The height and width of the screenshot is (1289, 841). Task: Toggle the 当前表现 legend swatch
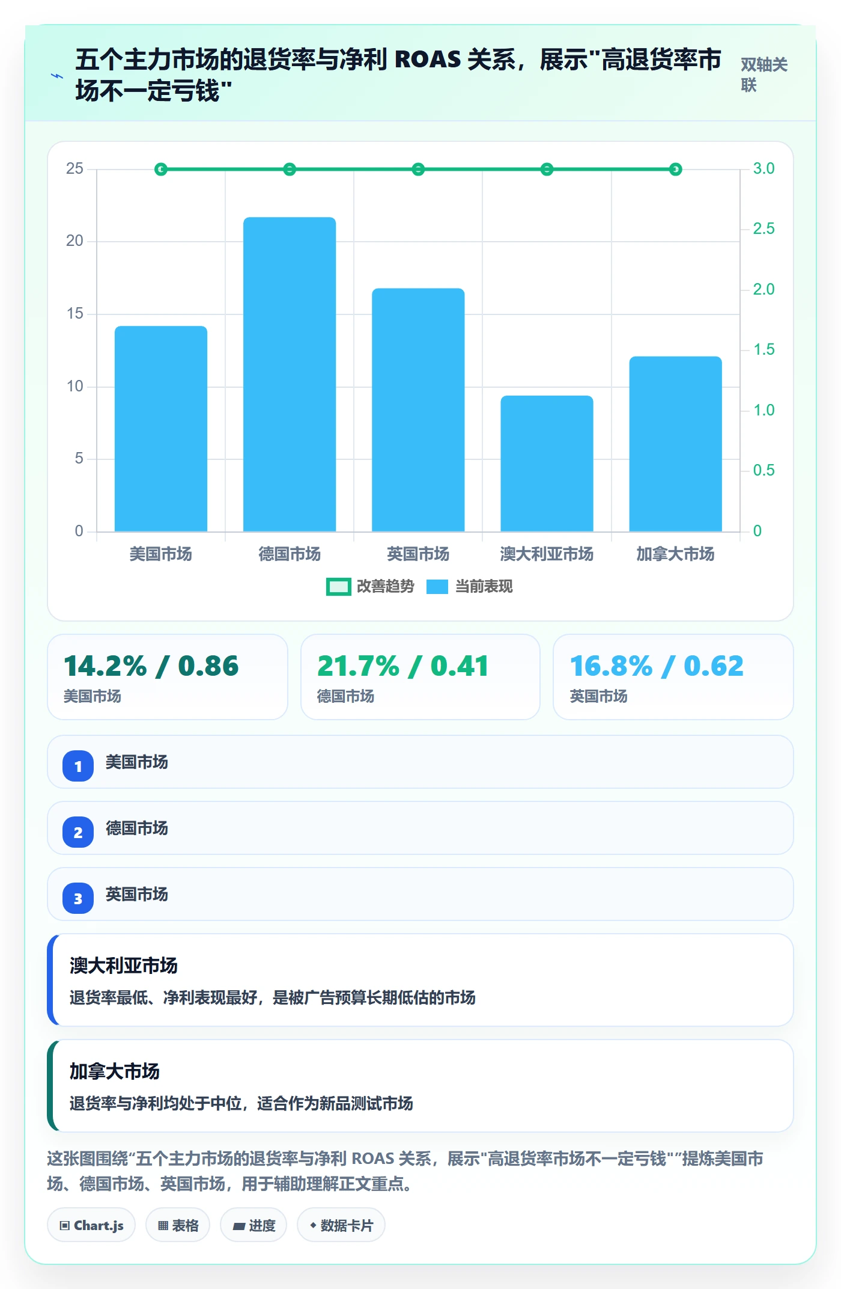point(437,587)
